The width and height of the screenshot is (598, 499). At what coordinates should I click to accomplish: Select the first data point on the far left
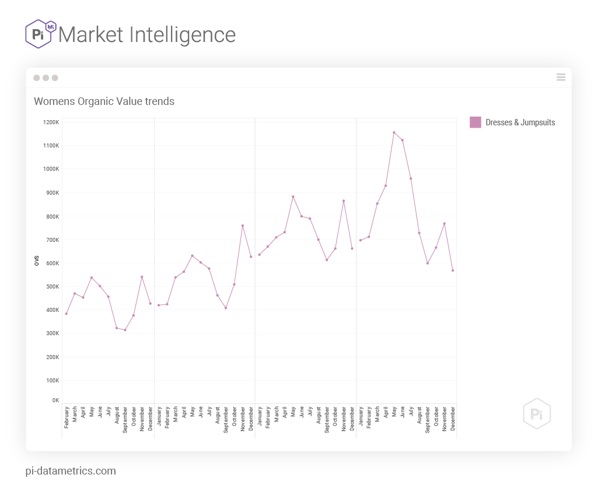(x=67, y=314)
